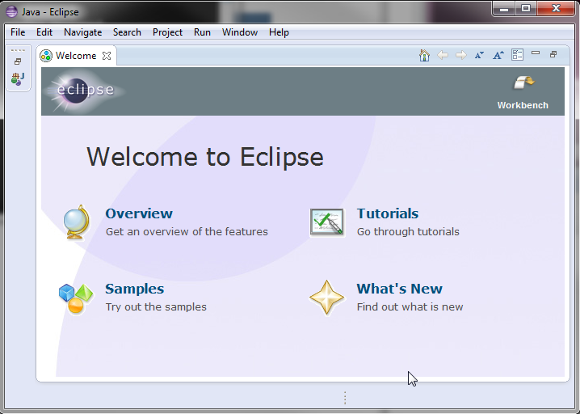Screen dimensions: 580x414
Task: Magnify font with larger A icon
Action: pyautogui.click(x=498, y=55)
